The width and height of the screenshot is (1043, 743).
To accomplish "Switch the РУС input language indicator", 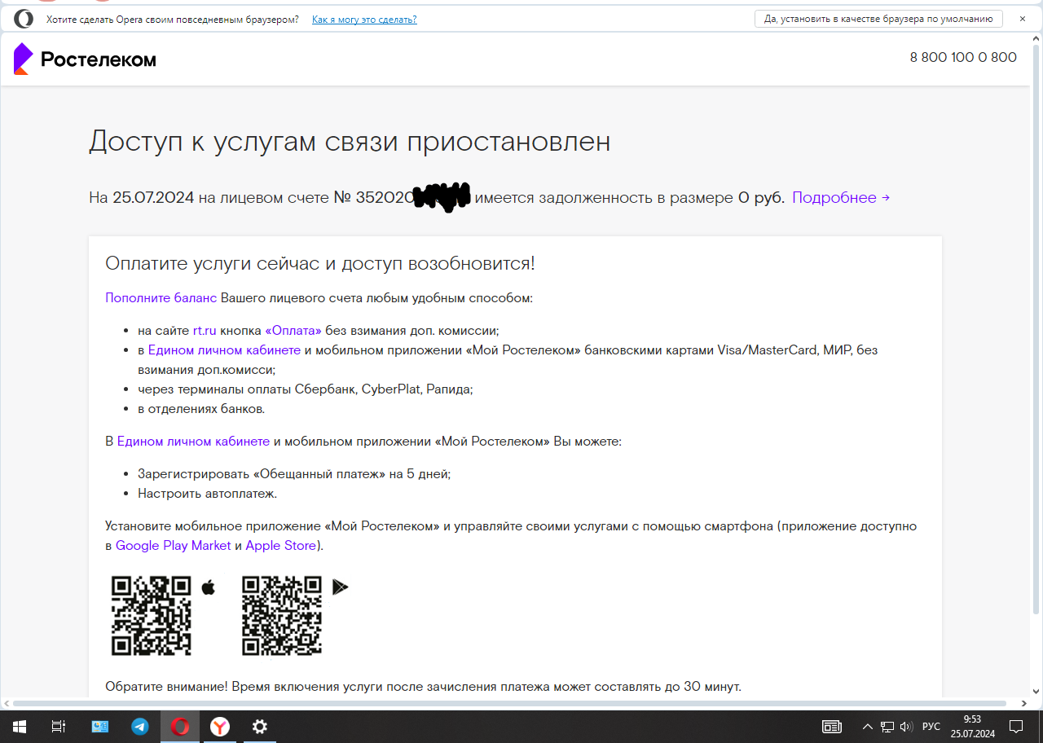I will coord(931,727).
